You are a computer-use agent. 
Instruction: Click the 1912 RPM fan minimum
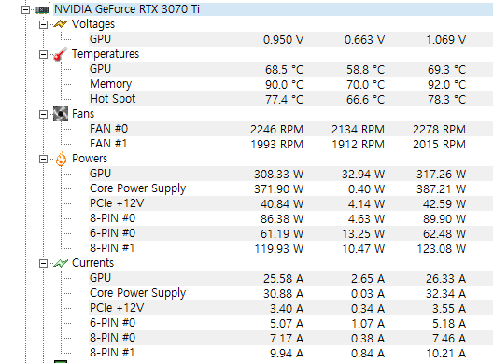359,145
